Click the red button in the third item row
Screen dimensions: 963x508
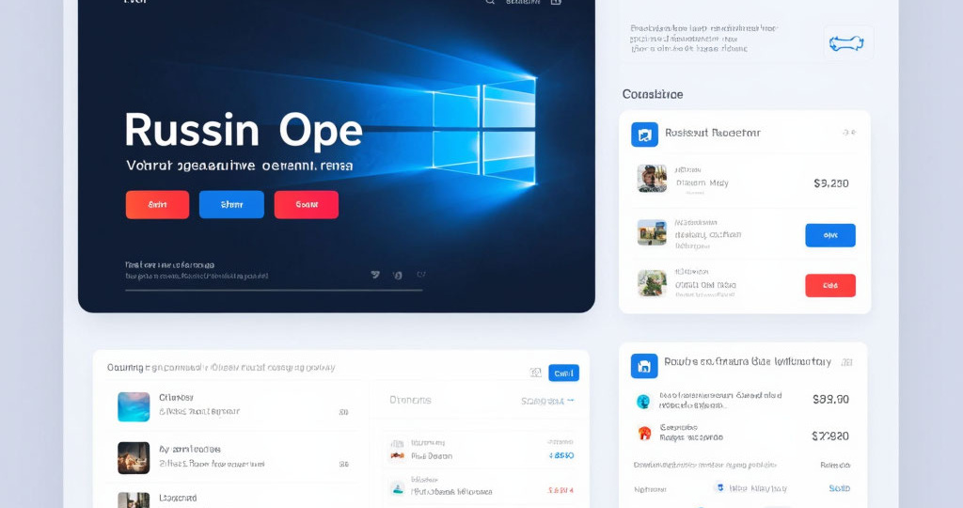tap(830, 286)
